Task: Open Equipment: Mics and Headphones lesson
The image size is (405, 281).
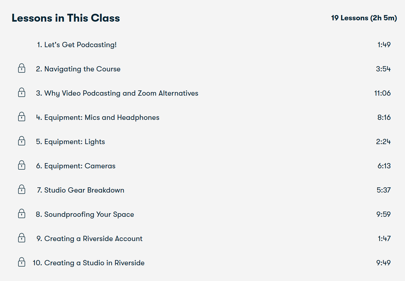Action: coord(98,118)
